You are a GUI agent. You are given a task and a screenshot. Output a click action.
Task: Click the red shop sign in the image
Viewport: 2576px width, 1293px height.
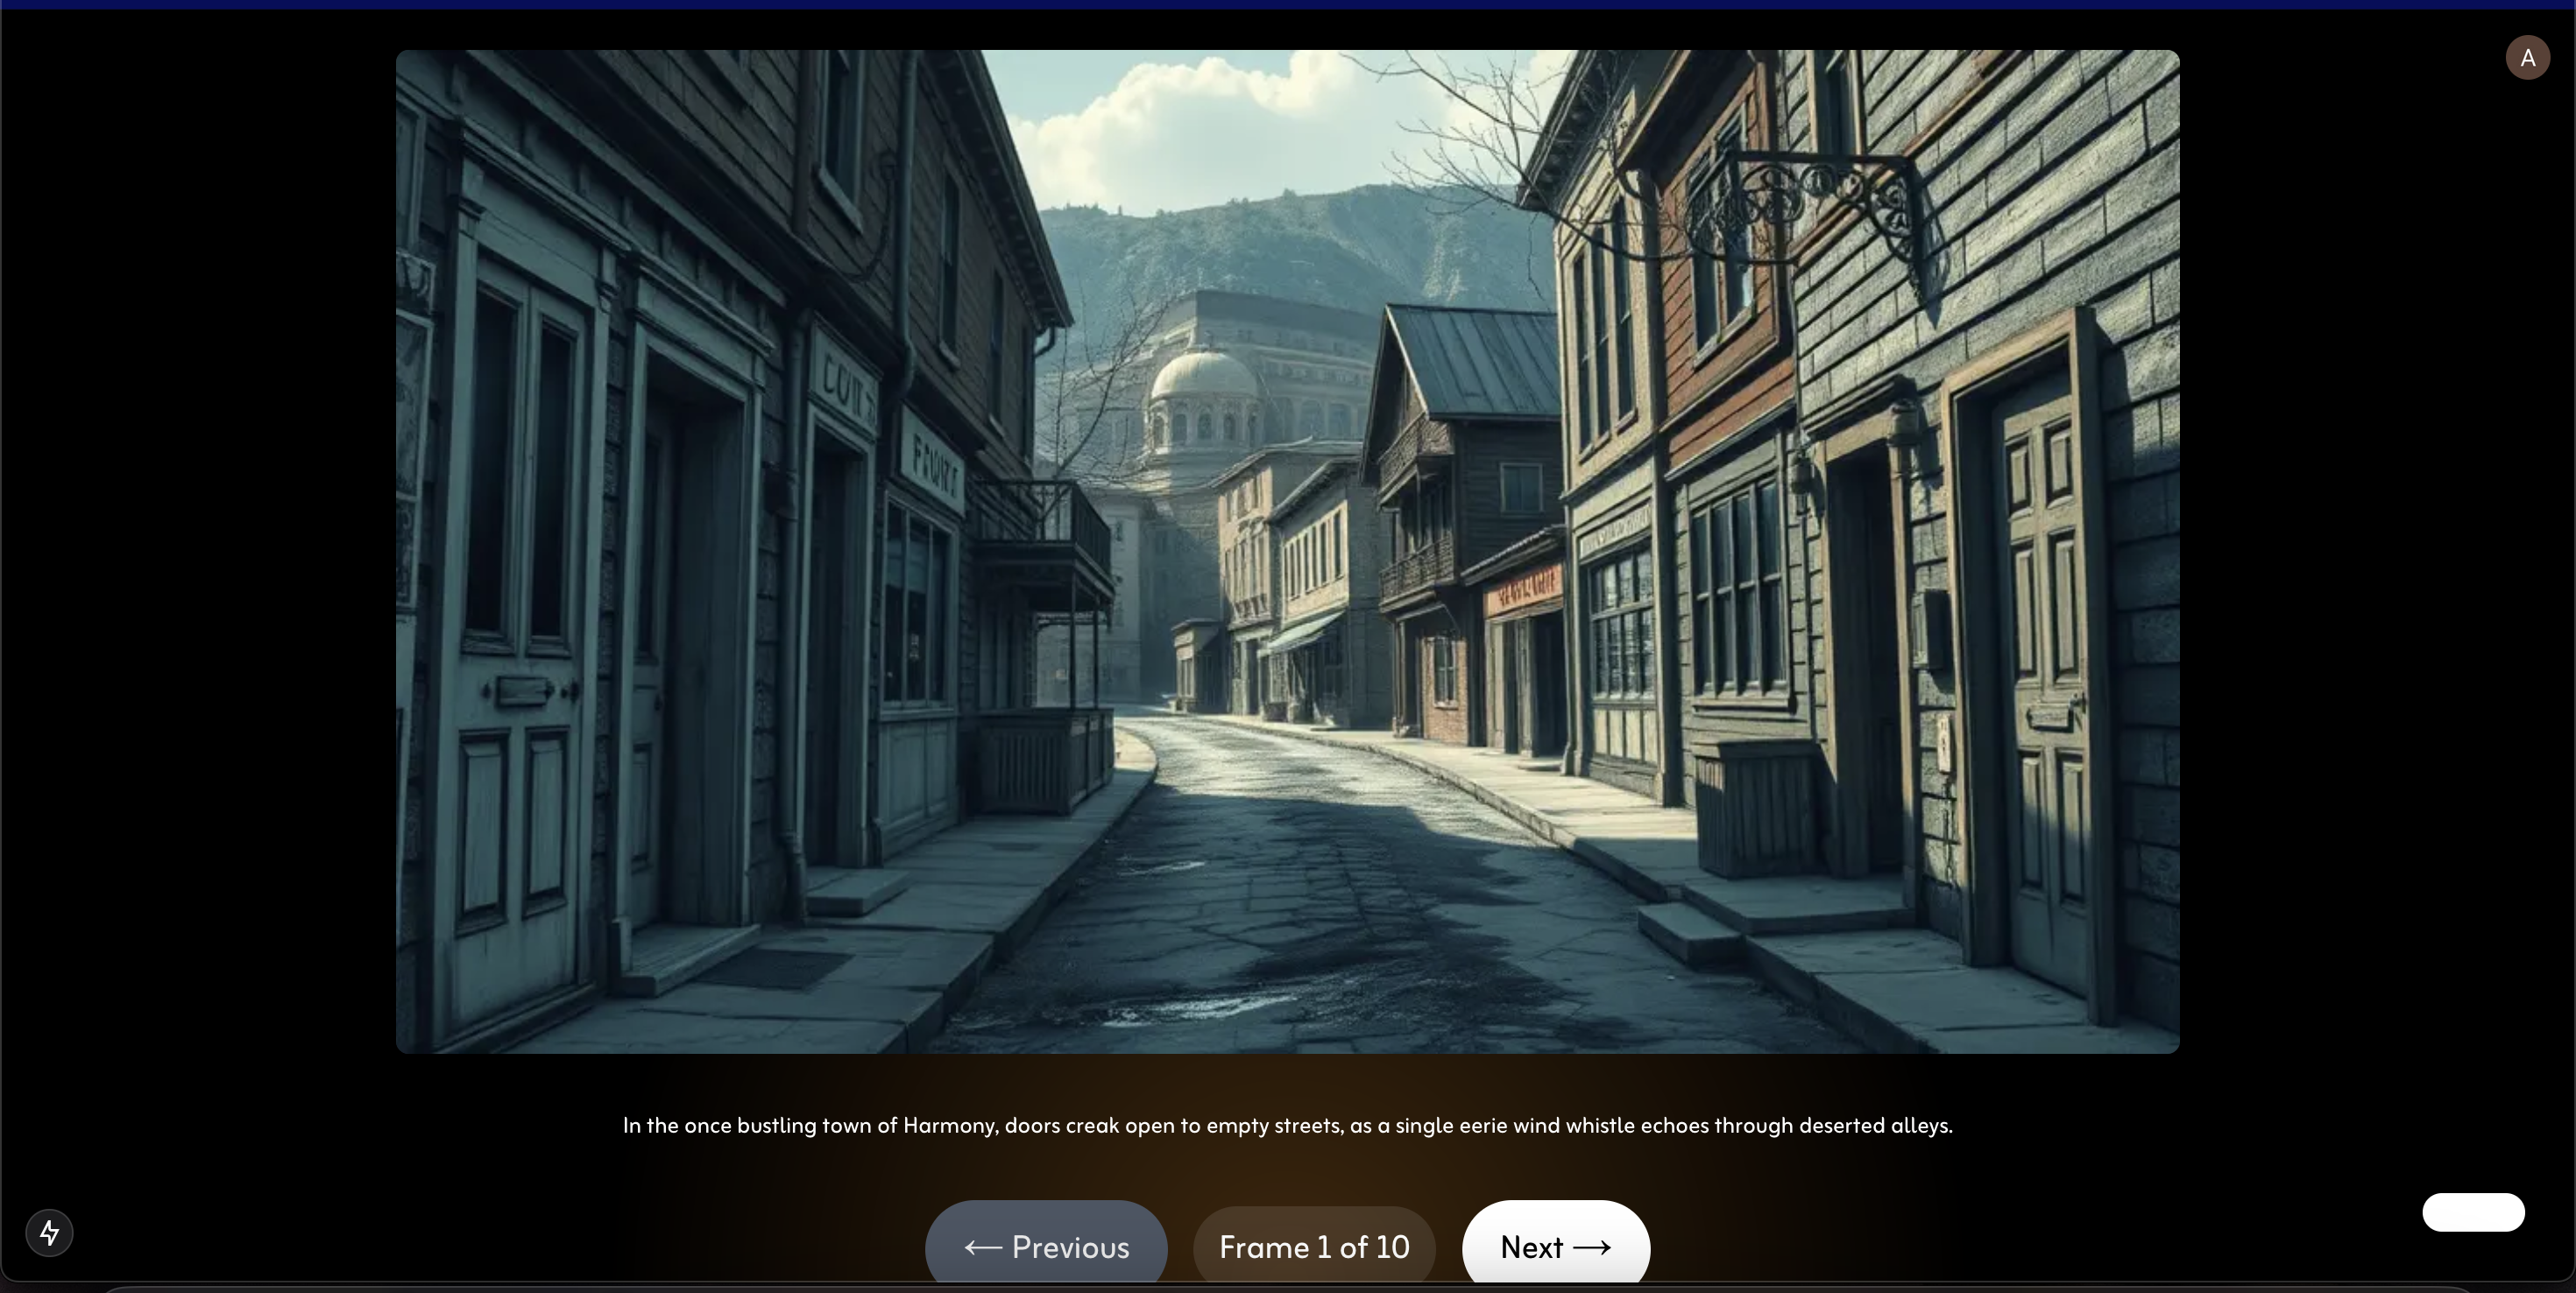click(x=1524, y=590)
